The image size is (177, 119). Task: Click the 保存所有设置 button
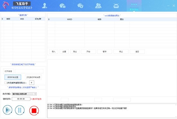[x=13, y=77]
